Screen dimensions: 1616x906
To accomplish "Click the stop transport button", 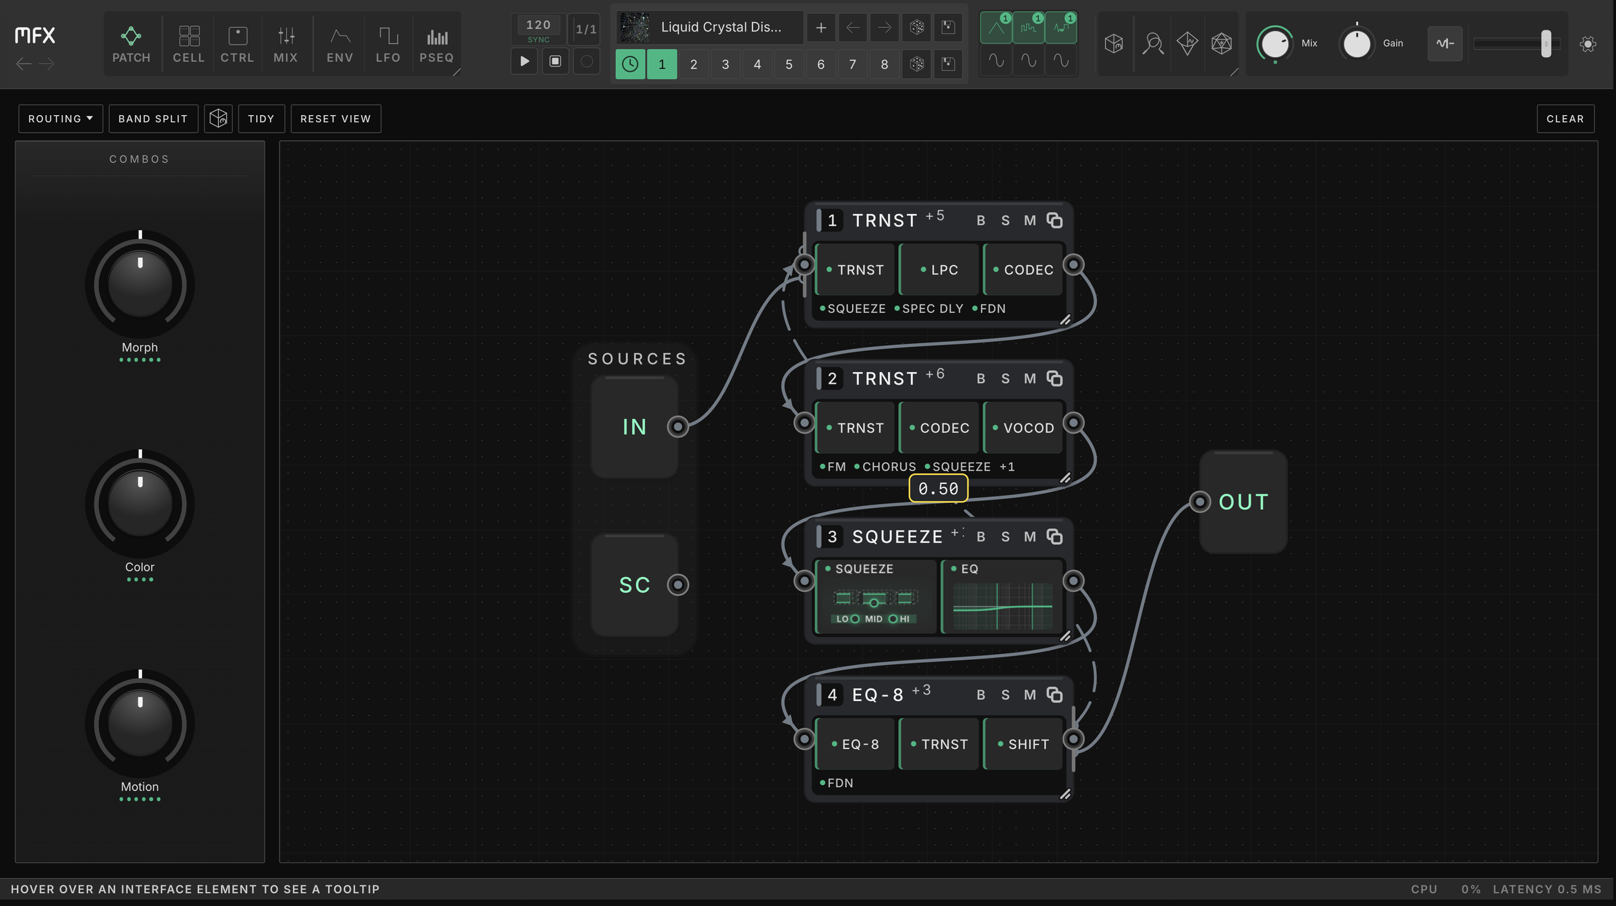I will pos(555,61).
